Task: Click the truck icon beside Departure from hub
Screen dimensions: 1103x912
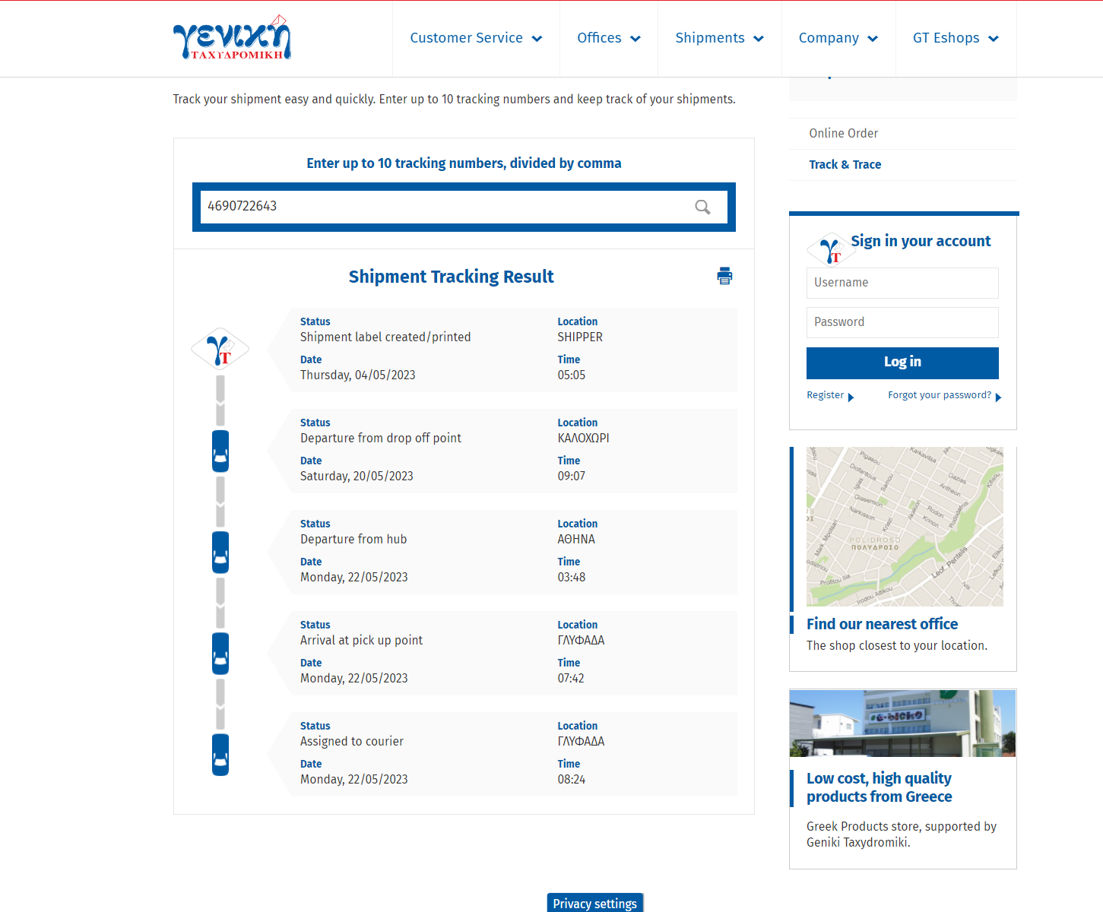Action: click(x=220, y=553)
